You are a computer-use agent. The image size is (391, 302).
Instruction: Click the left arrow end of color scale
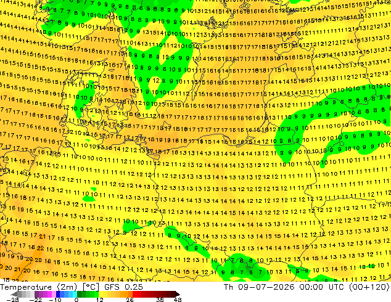(x=14, y=294)
